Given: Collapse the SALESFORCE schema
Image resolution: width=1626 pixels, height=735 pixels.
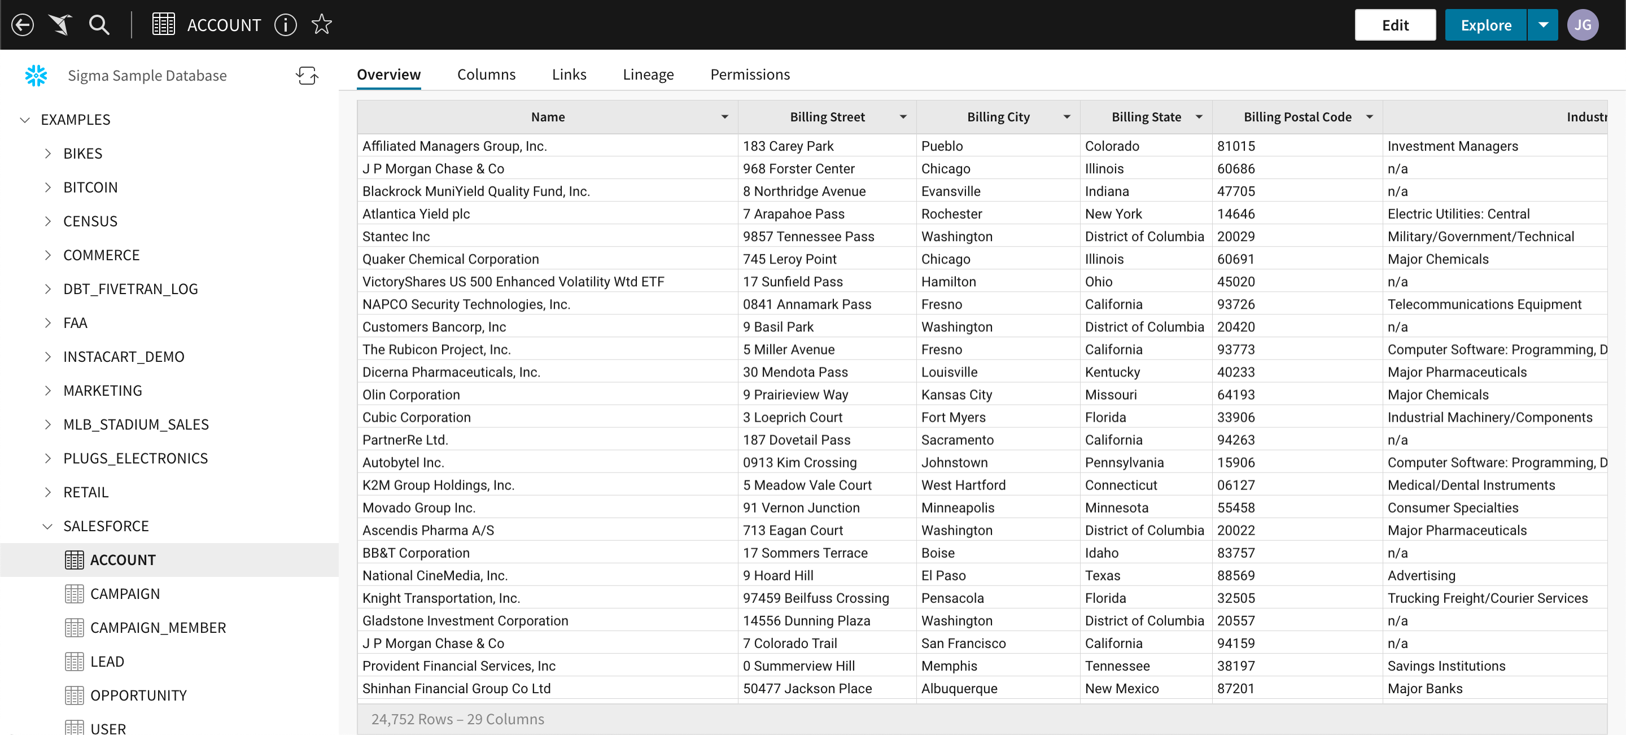Looking at the screenshot, I should click(48, 527).
